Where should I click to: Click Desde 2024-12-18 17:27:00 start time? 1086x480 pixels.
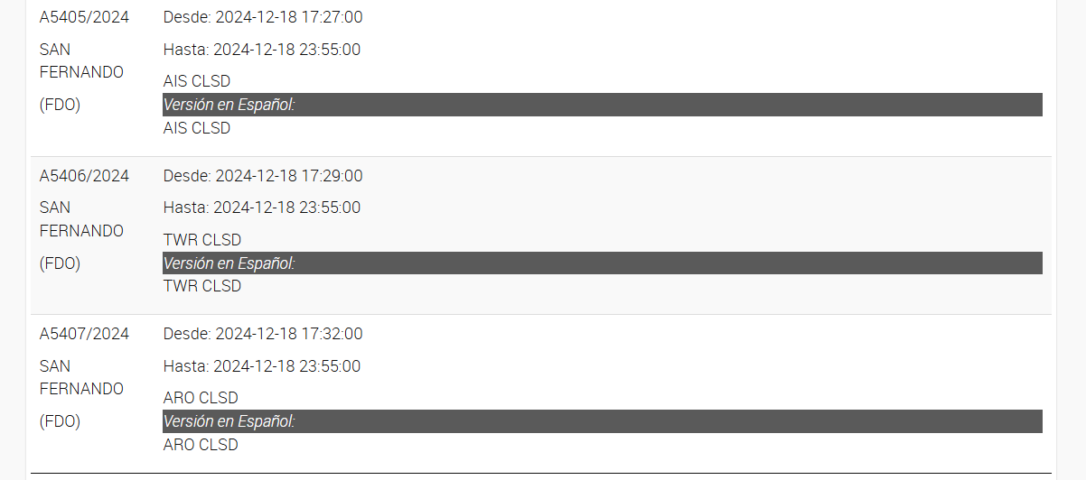263,17
